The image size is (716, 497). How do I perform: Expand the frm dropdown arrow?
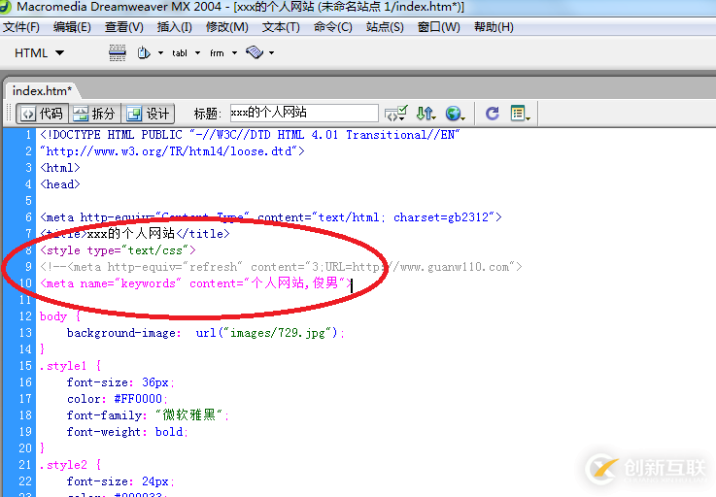(x=235, y=53)
